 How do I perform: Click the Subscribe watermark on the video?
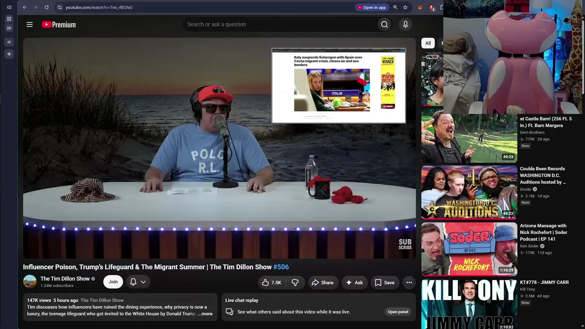click(x=405, y=244)
